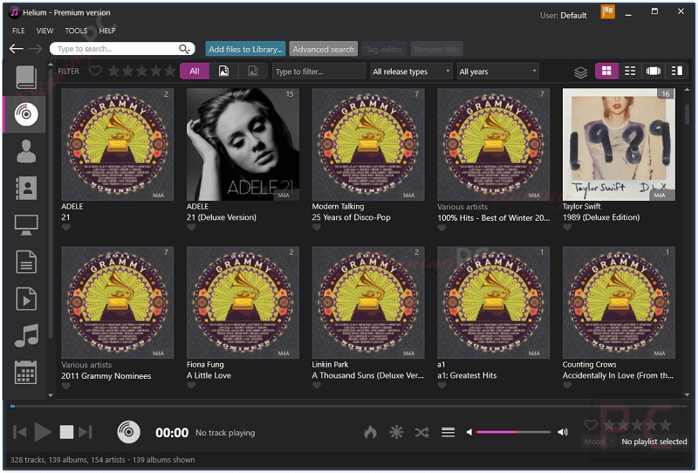Go forward with the right arrow
Image resolution: width=698 pixels, height=473 pixels.
[35, 49]
